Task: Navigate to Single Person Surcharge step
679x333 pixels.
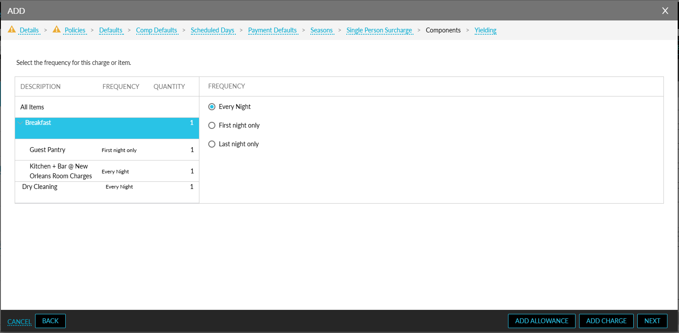Action: pyautogui.click(x=379, y=30)
